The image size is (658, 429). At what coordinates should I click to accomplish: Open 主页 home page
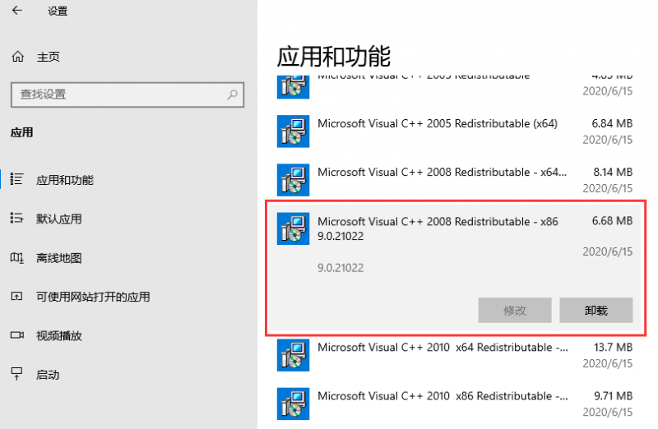49,57
